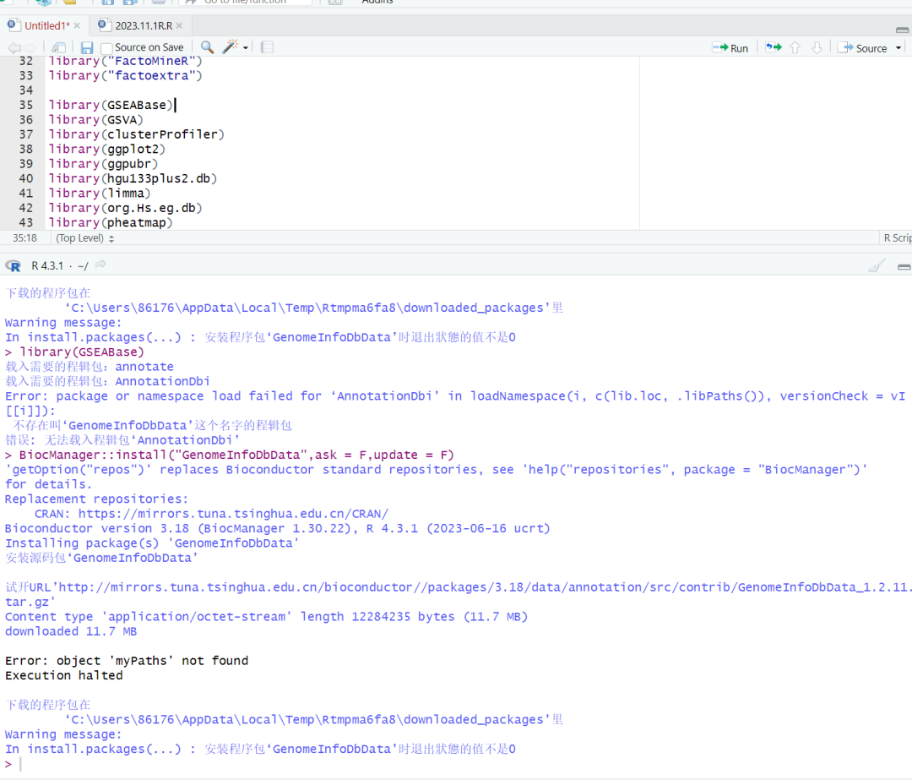The width and height of the screenshot is (912, 780).
Task: Re-run the previous code region
Action: (x=774, y=47)
